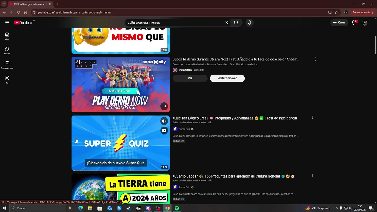
Task: View site information icon in address bar
Action: (x=34, y=12)
